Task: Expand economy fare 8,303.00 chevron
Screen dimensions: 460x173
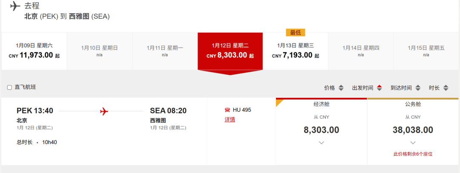Action: [x=322, y=143]
